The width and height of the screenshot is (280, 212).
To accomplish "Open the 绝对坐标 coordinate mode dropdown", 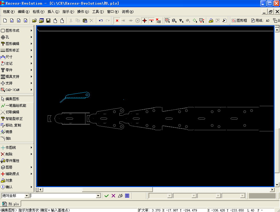I will (x=27, y=196).
